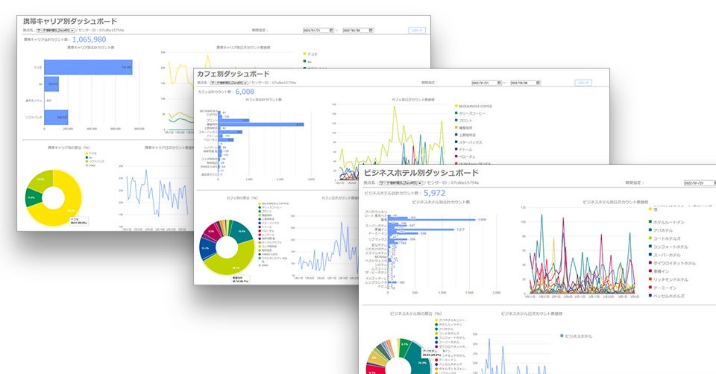Screen dimensions: 716x374
Task: Click start date field in hotel dashboard
Action: [699, 183]
